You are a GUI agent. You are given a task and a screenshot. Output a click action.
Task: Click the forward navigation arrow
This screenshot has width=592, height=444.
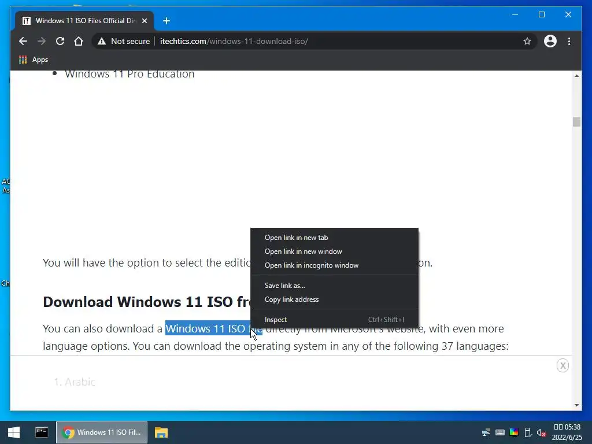(x=42, y=41)
